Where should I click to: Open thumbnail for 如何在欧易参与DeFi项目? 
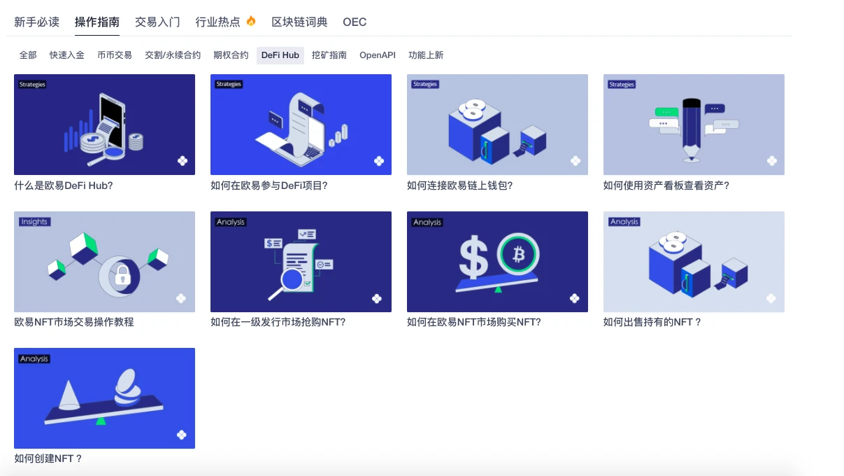(301, 125)
